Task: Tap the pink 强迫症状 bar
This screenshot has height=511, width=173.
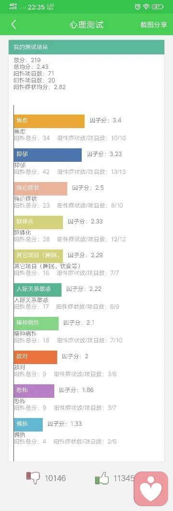Action: click(x=41, y=189)
